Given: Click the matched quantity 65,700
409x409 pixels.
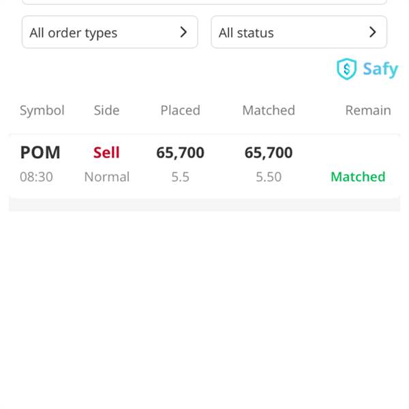Looking at the screenshot, I should pos(269,153).
